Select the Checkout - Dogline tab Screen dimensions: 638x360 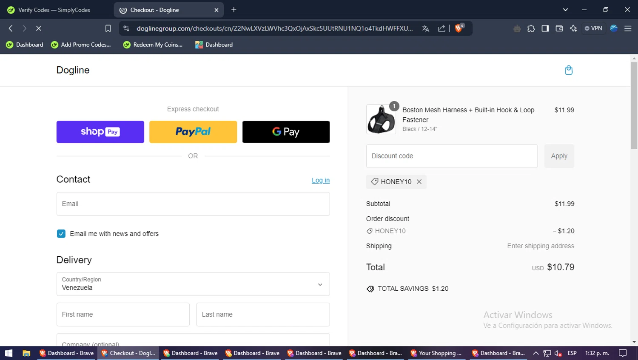(168, 10)
